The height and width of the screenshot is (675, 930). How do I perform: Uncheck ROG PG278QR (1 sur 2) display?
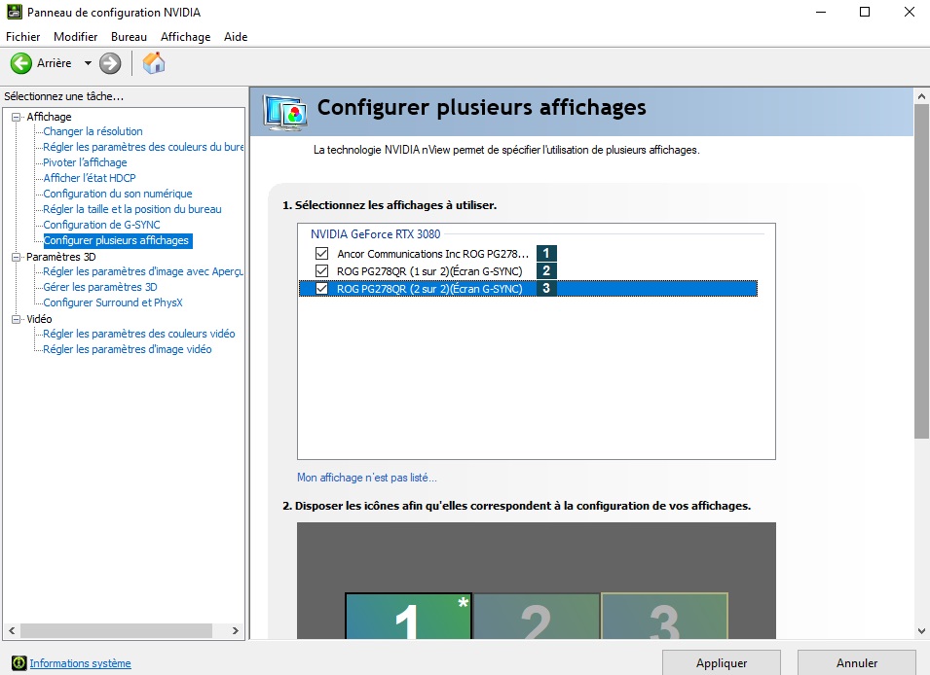pos(321,270)
